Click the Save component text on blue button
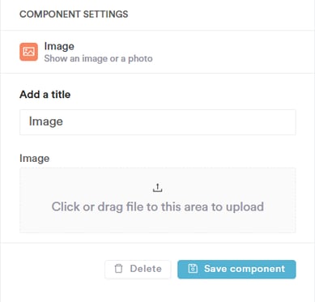The height and width of the screenshot is (302, 315). 245,269
